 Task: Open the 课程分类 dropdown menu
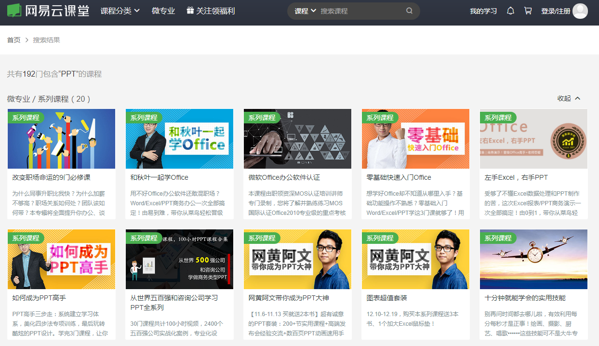pyautogui.click(x=120, y=11)
